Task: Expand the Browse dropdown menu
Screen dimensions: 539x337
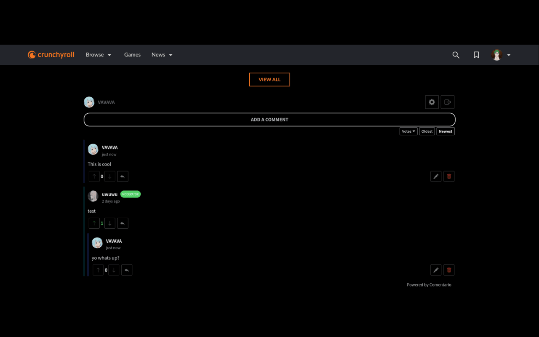Action: (x=99, y=55)
